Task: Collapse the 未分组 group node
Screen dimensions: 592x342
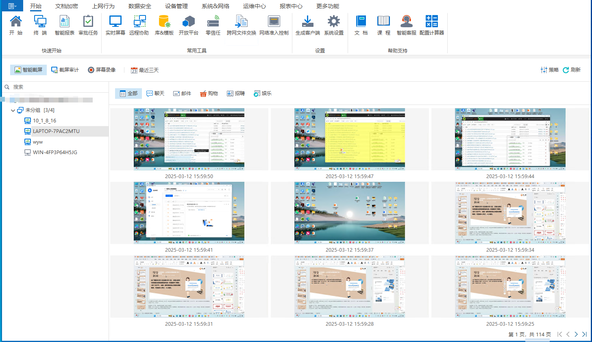Action: 13,110
